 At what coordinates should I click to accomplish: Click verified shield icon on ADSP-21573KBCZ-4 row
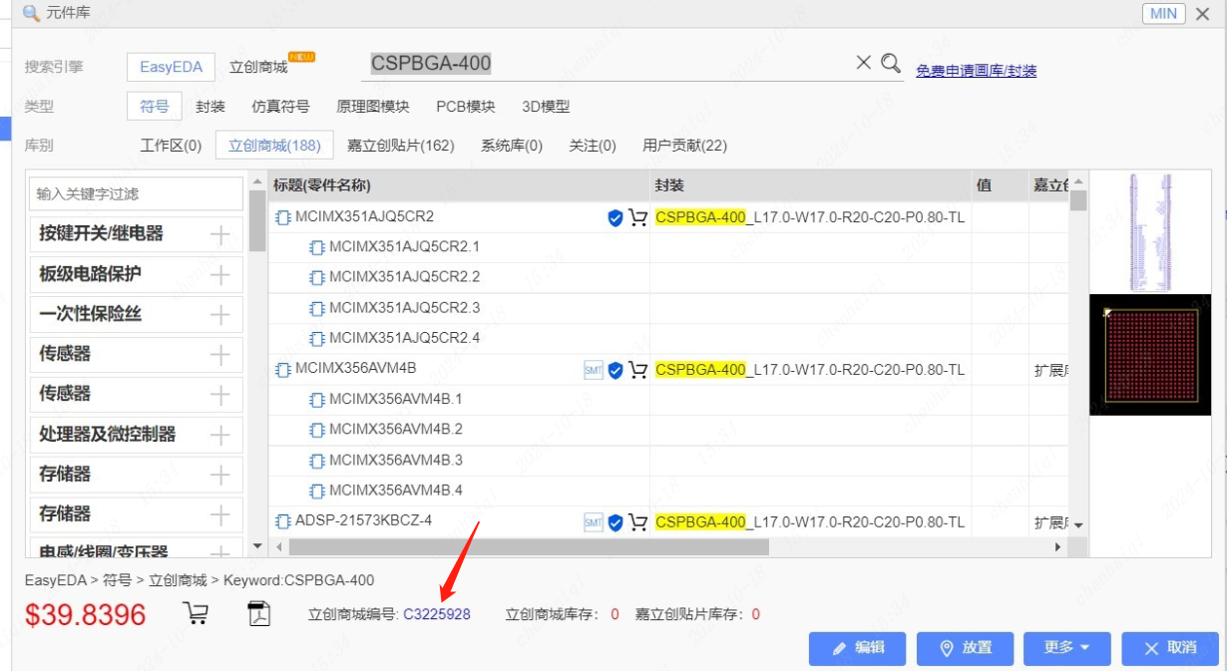(x=615, y=522)
